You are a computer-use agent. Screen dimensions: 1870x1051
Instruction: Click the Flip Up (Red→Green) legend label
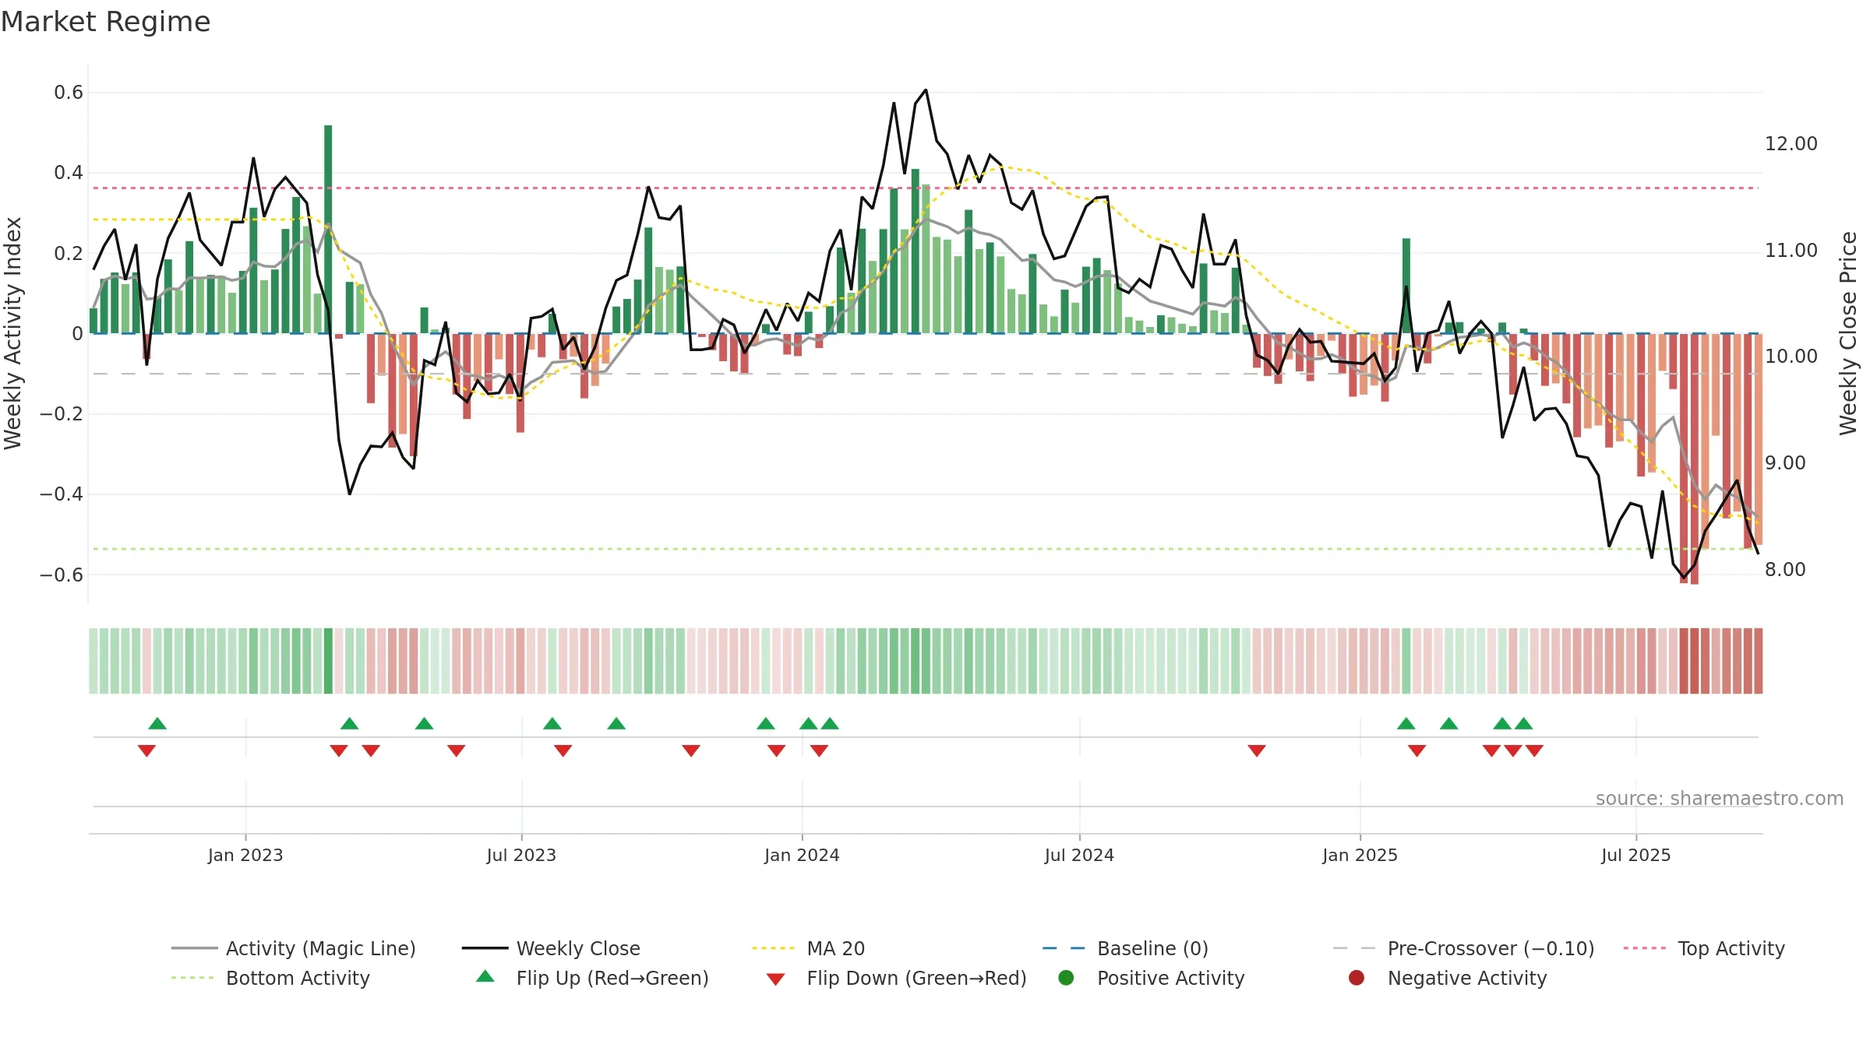(x=612, y=978)
